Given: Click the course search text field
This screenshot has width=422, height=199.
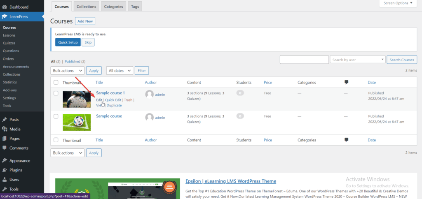Looking at the screenshot, I should click(x=304, y=60).
